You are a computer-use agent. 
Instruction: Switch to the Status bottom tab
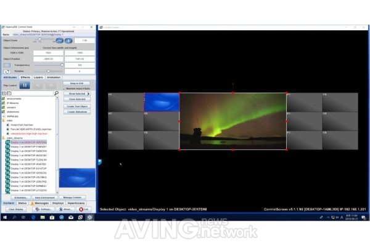(x=22, y=203)
